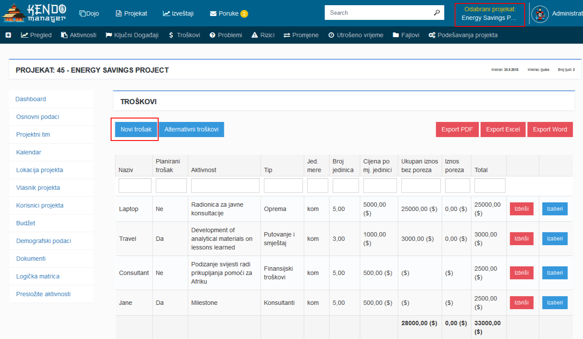
Task: Click the Administrator avatar icon
Action: pos(540,14)
